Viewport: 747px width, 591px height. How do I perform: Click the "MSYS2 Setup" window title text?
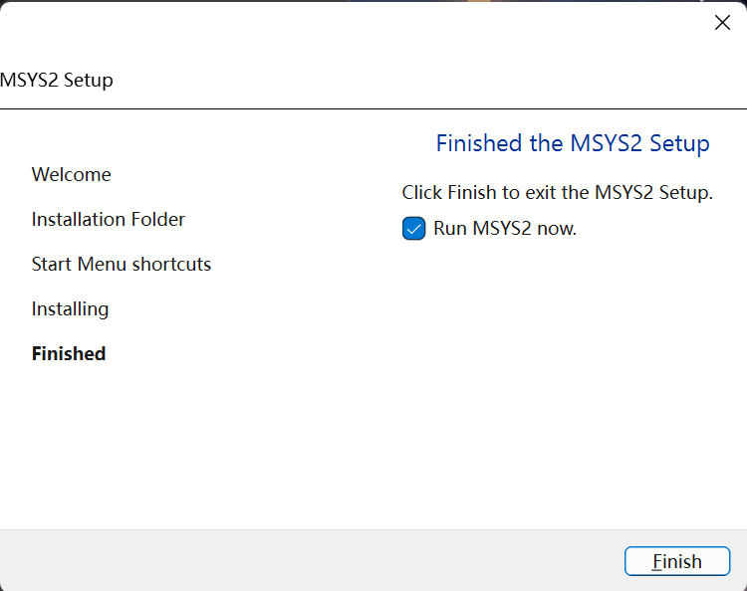point(57,81)
